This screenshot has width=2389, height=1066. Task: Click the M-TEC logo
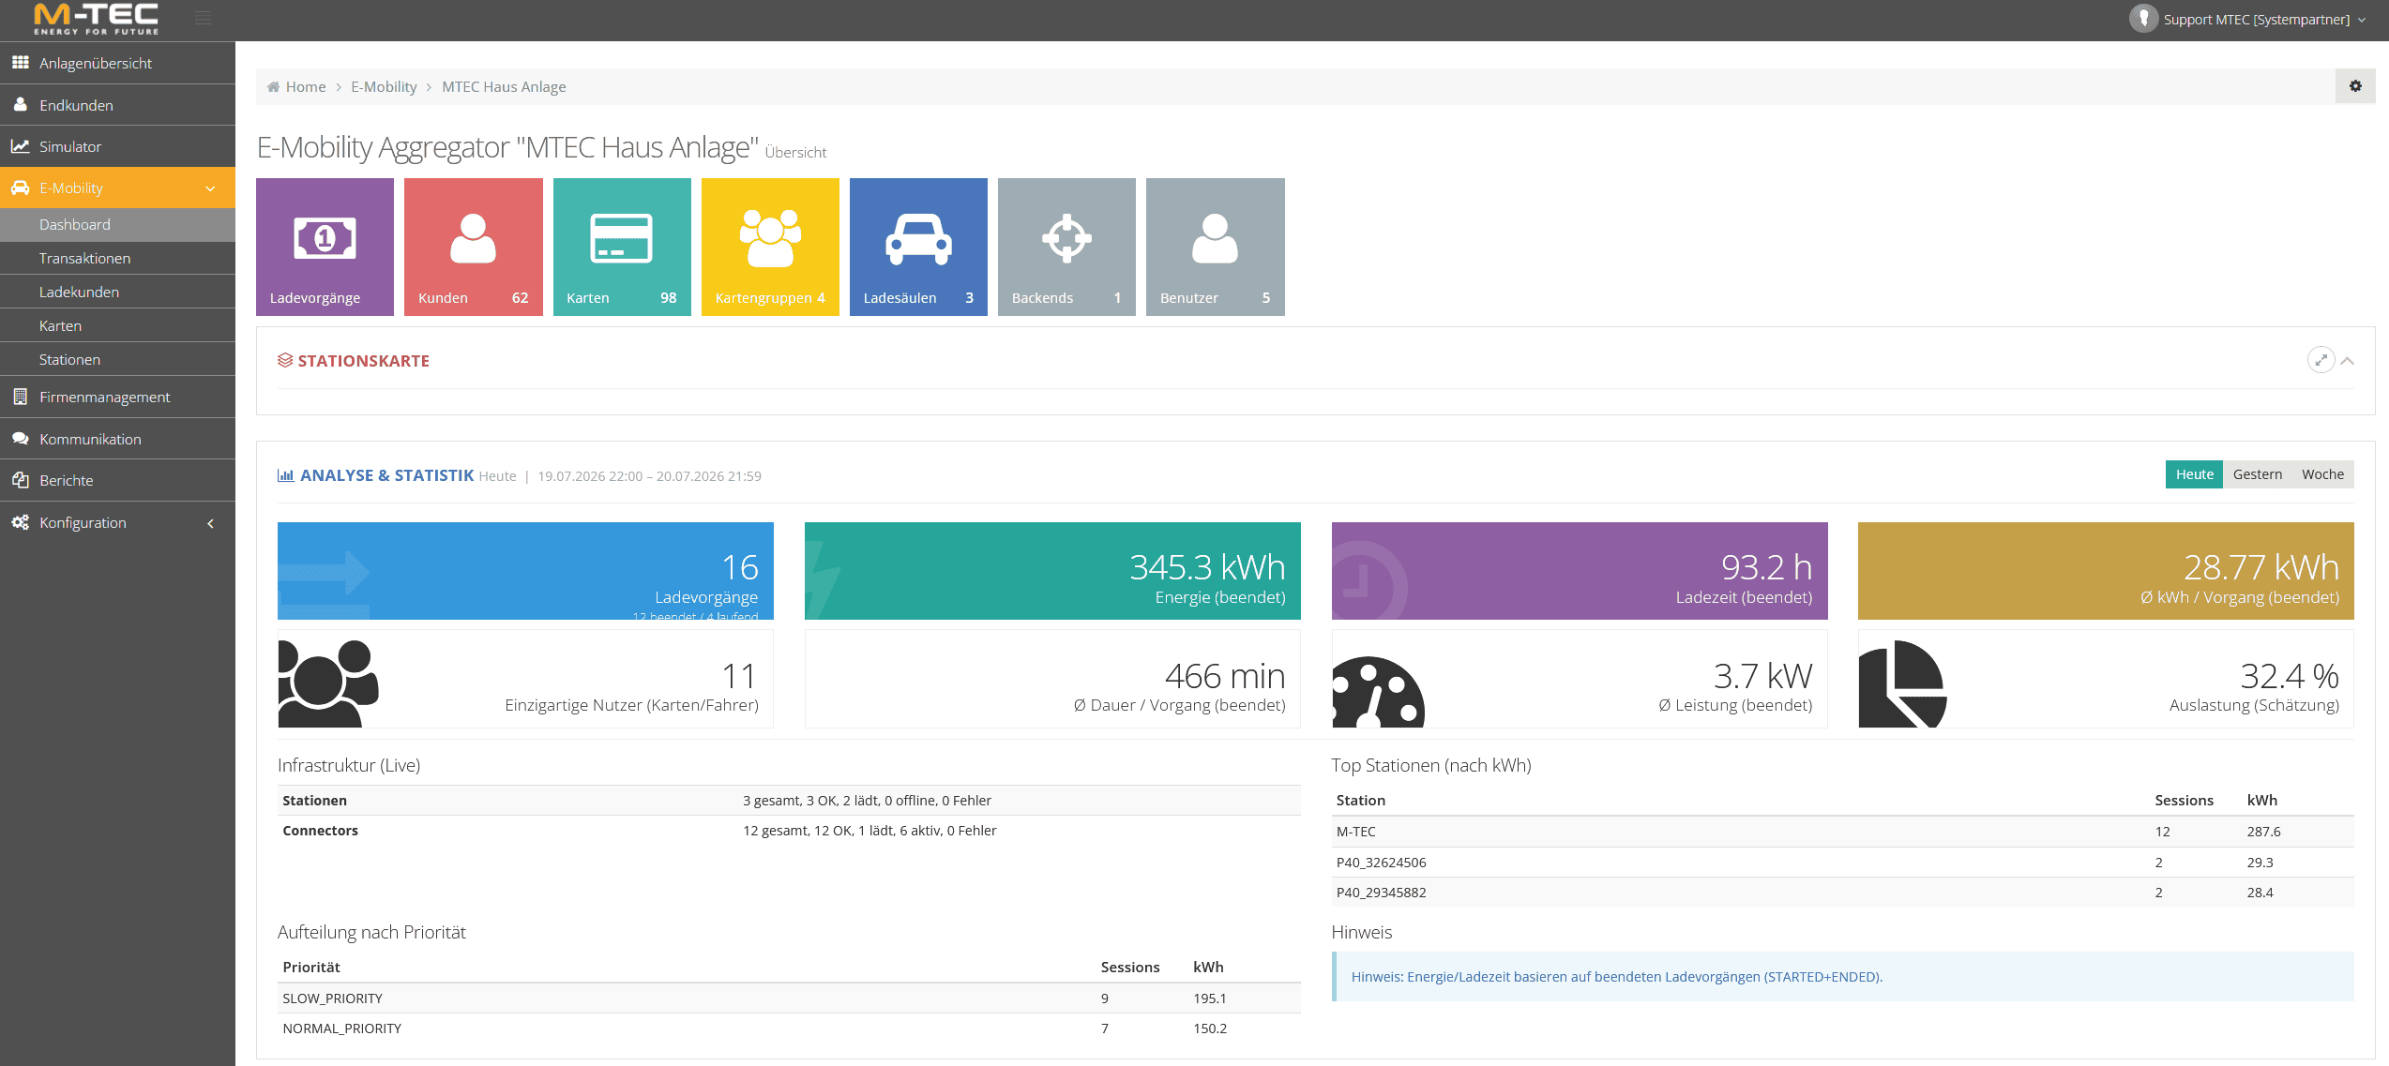click(97, 19)
